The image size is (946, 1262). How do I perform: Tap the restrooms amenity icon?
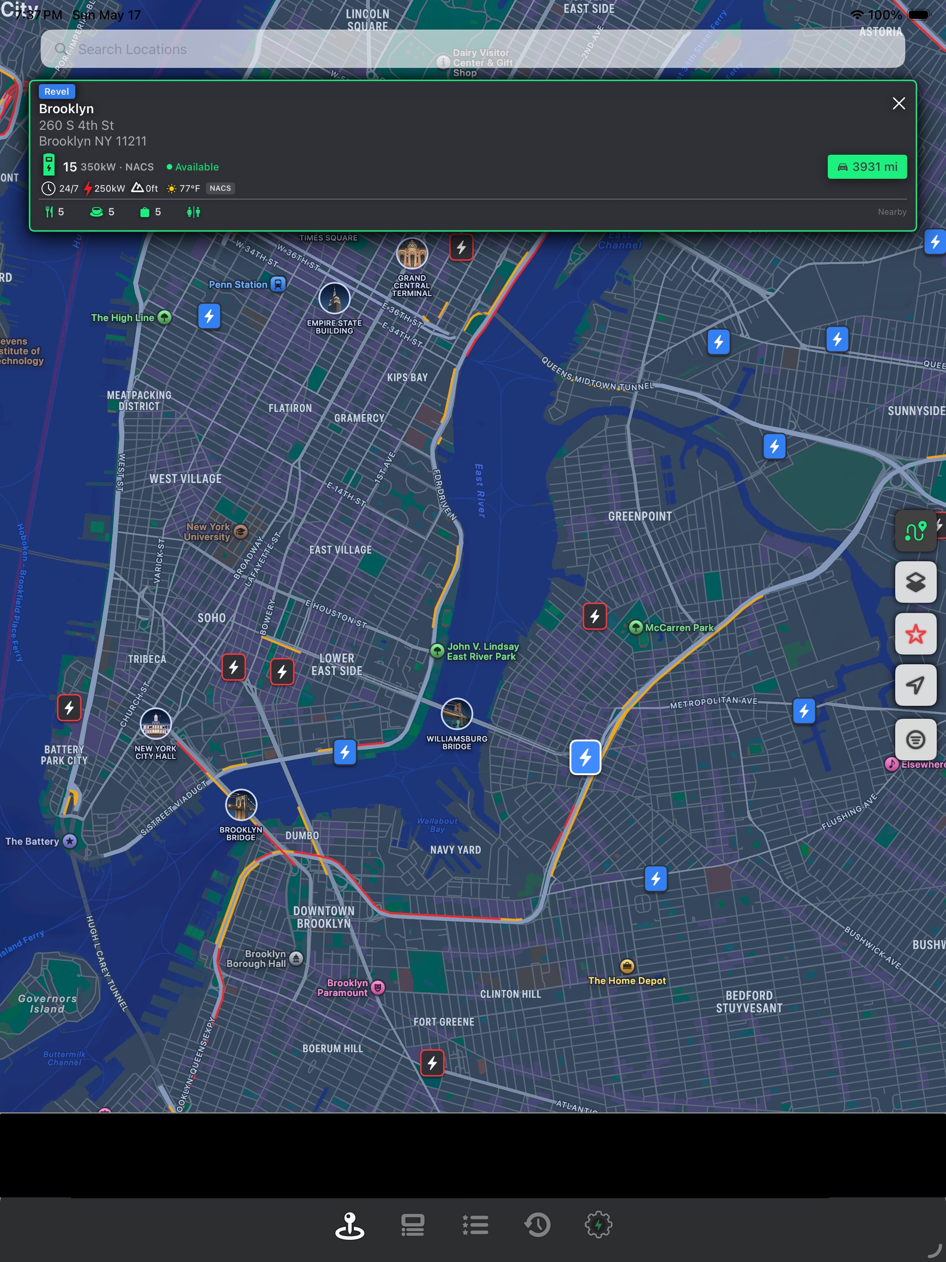tap(194, 212)
